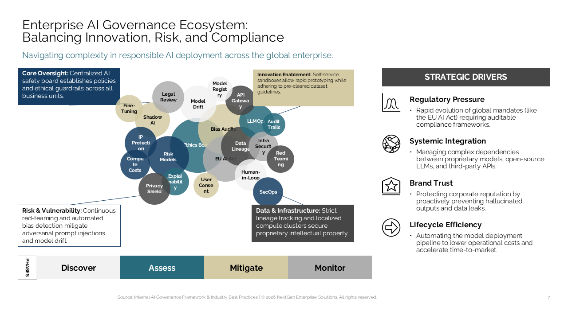Click the Lifecycle Efficiency arrow icon
The height and width of the screenshot is (319, 568).
tap(391, 228)
